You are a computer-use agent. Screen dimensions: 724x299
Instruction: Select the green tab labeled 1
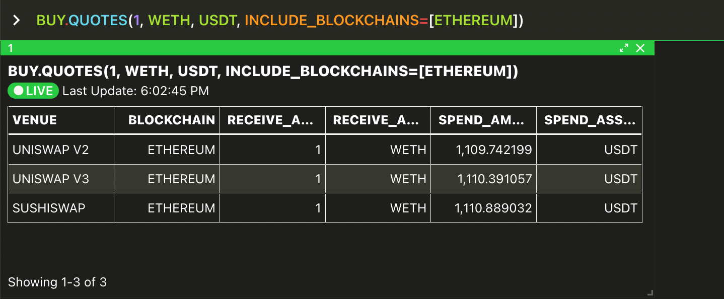(327, 48)
